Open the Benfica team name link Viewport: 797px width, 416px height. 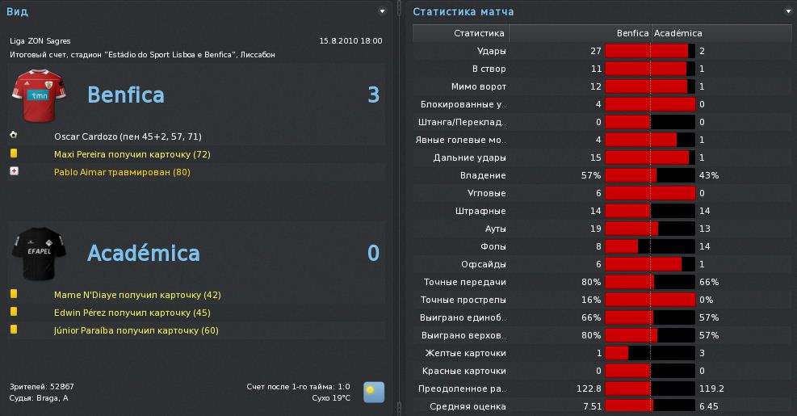point(125,95)
